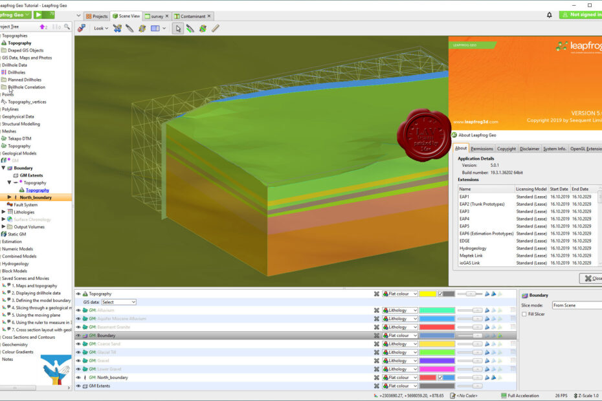Select the slicer tool in scene toolbar
Screen dimensions: 602x401
pyautogui.click(x=129, y=28)
